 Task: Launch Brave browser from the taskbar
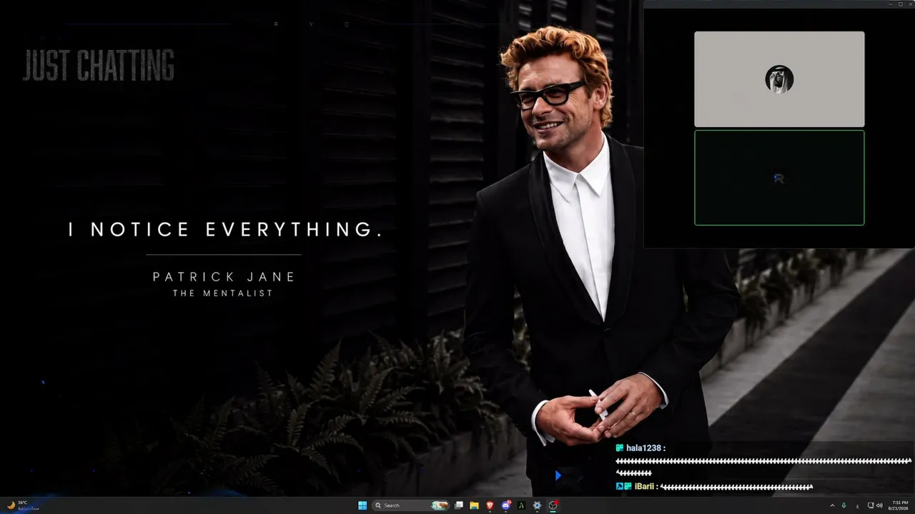(490, 505)
